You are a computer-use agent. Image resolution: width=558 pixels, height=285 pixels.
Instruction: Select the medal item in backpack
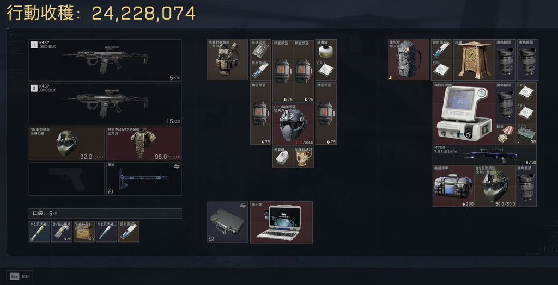click(x=505, y=134)
